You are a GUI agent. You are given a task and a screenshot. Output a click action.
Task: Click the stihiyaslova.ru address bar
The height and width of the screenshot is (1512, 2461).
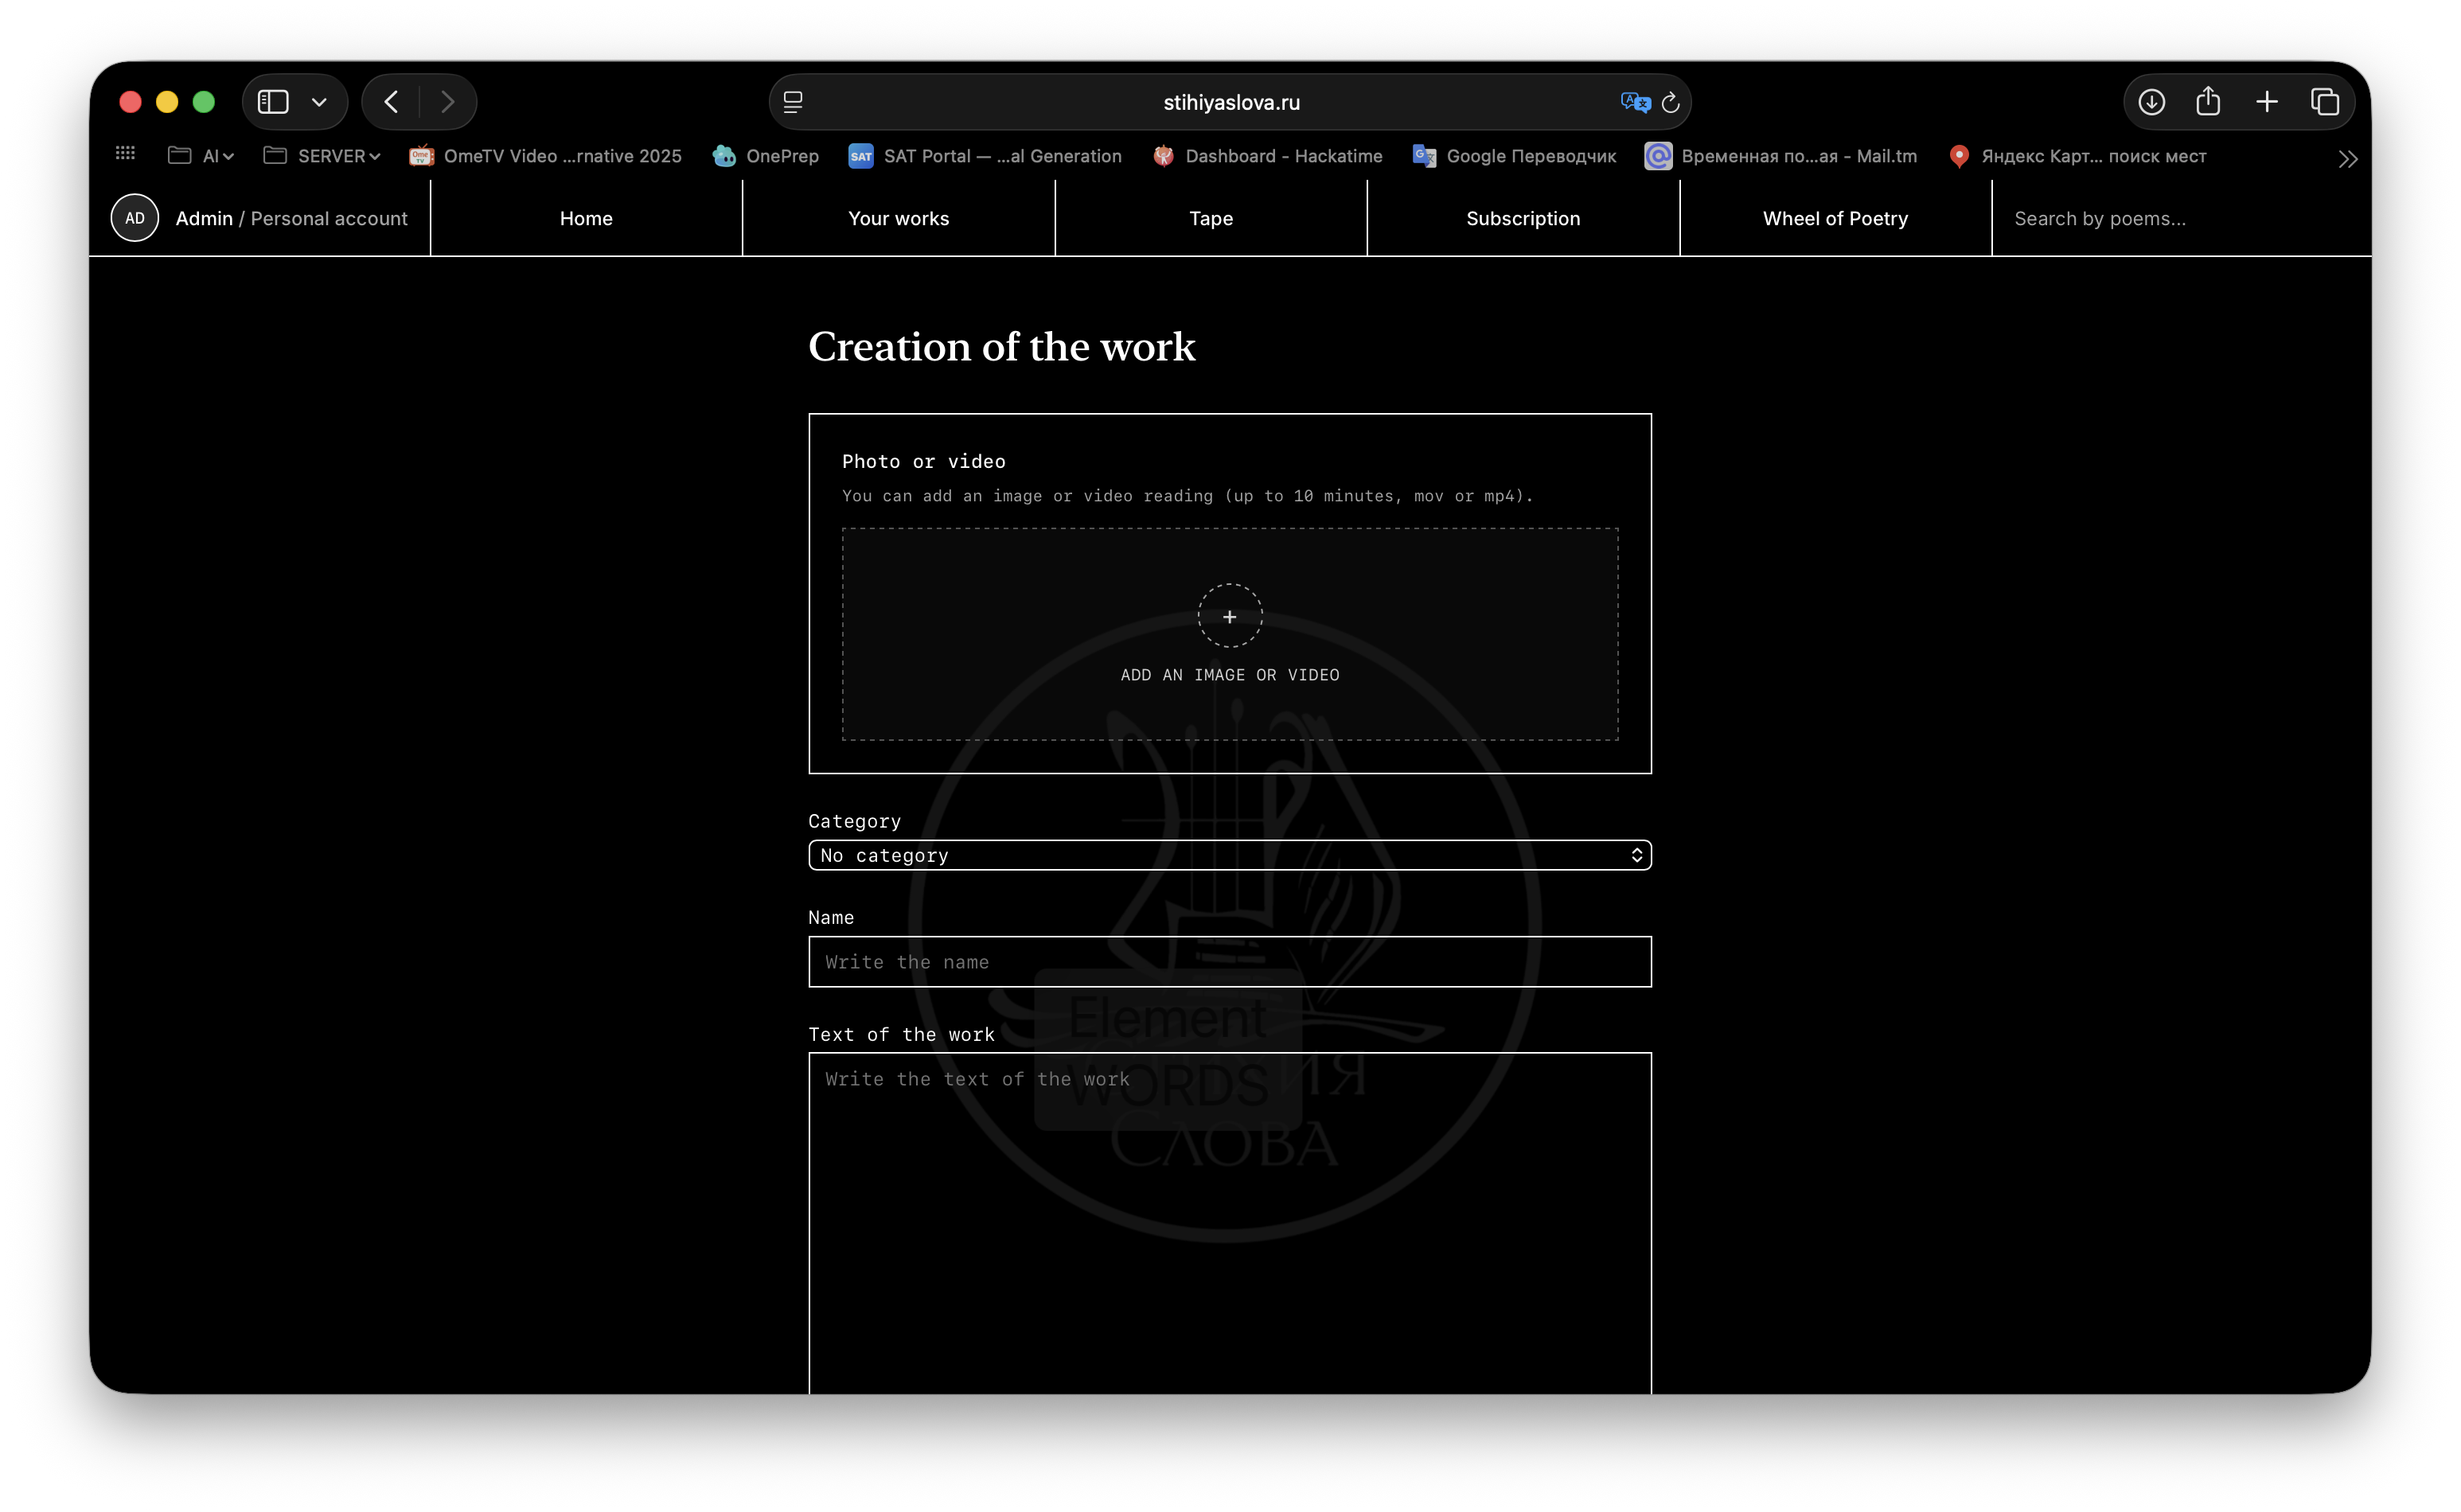coord(1230,102)
